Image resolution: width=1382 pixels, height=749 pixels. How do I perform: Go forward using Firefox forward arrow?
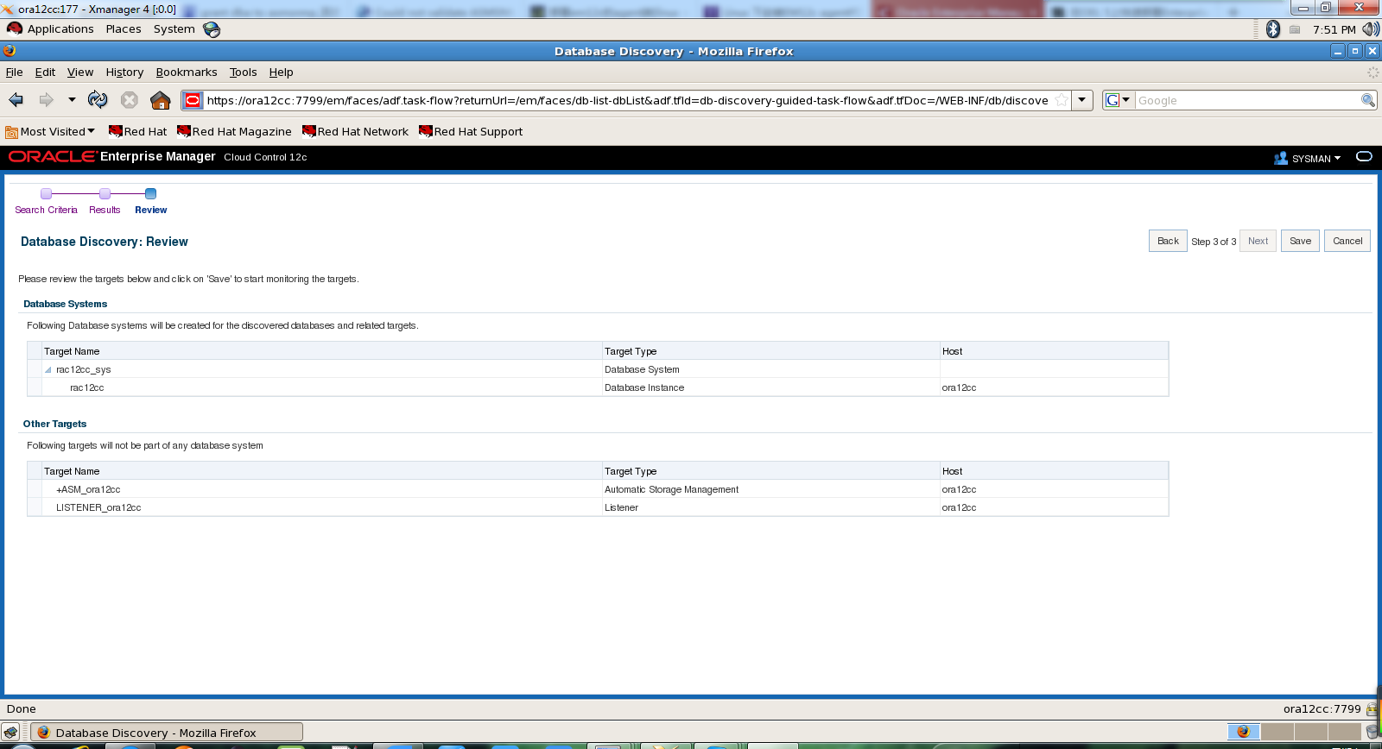point(47,100)
